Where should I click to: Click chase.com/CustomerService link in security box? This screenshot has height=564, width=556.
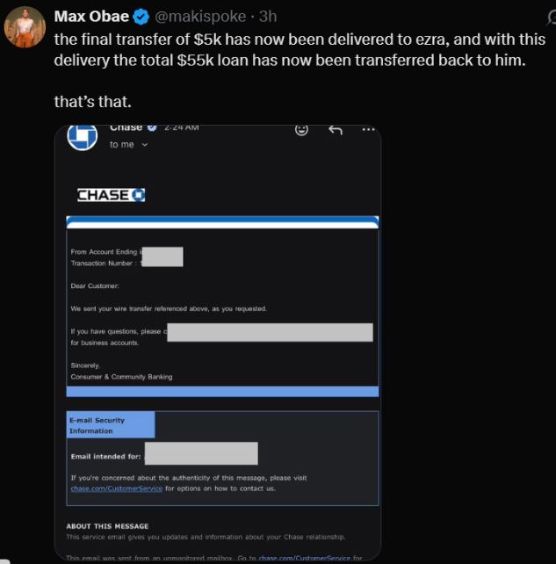[x=116, y=488]
